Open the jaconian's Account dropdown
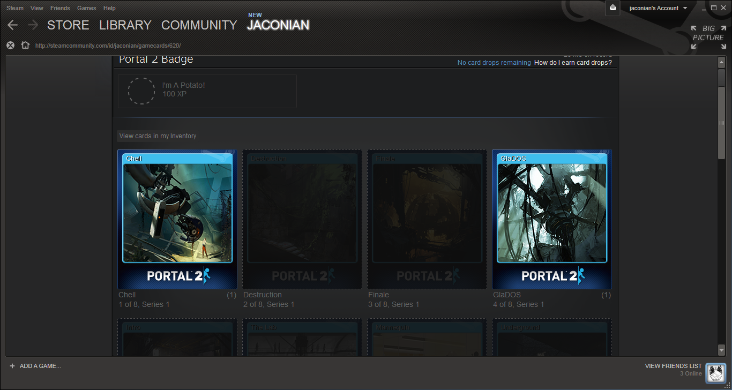Image resolution: width=732 pixels, height=390 pixels. [x=655, y=8]
